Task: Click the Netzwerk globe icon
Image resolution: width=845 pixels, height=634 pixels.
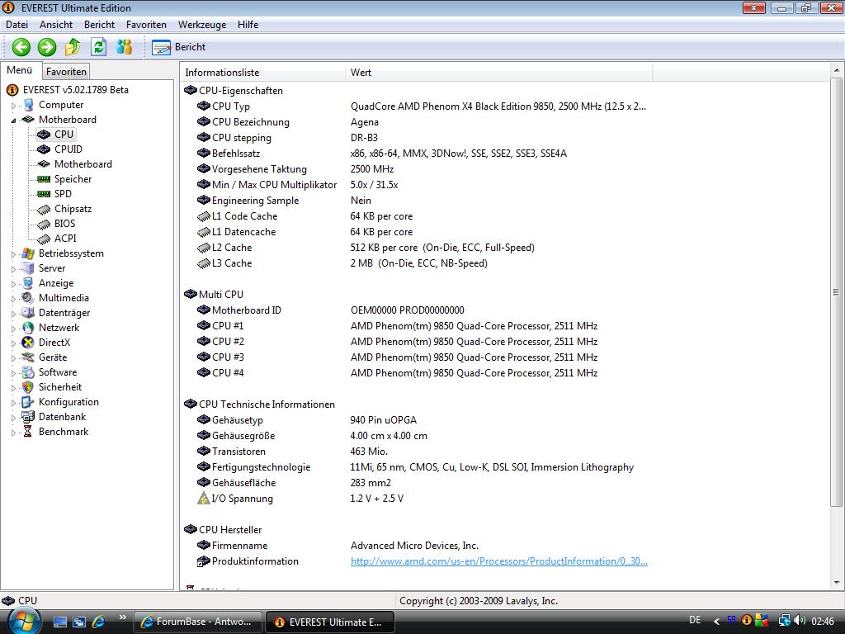Action: tap(27, 328)
